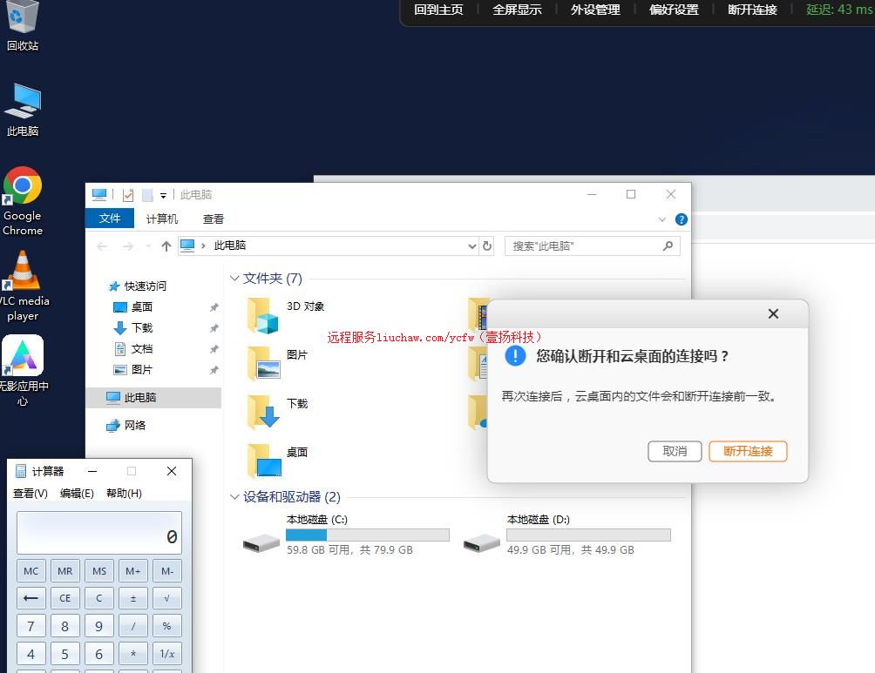Collapse the 文件夹 (7) group
Viewport: 875px width, 673px height.
[x=234, y=279]
